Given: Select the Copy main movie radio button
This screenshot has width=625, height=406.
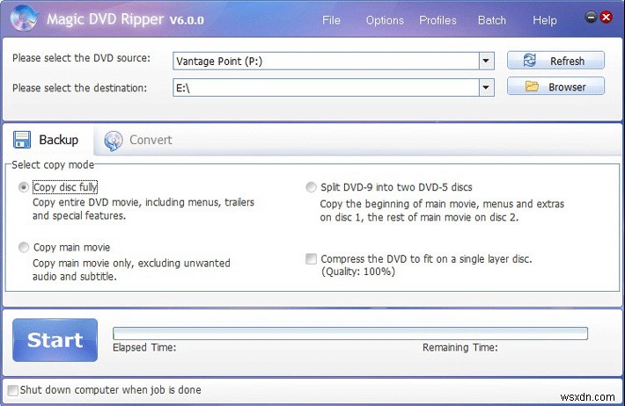Looking at the screenshot, I should click(x=24, y=247).
